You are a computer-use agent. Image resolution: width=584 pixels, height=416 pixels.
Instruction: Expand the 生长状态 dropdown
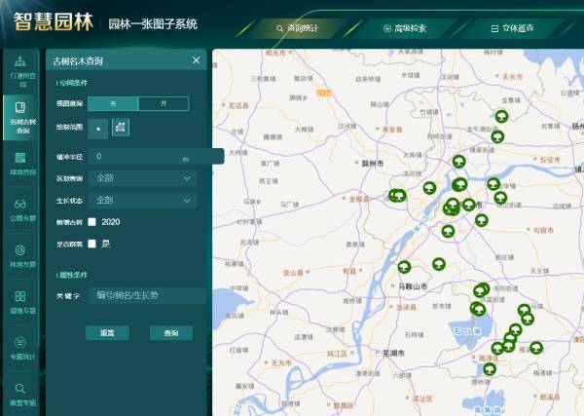pos(142,201)
